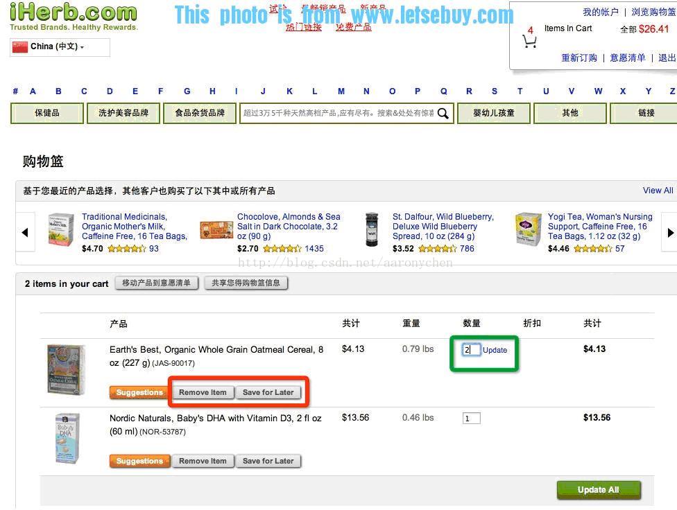The width and height of the screenshot is (677, 510).
Task: Click Nordic Naturals Baby's DHA title
Action: tap(216, 425)
